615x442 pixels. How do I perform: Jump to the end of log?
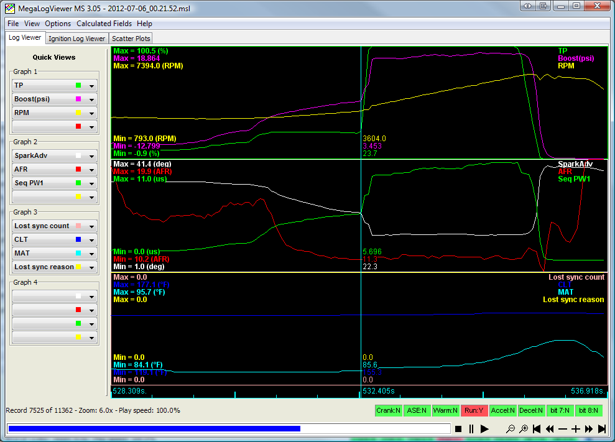602,429
